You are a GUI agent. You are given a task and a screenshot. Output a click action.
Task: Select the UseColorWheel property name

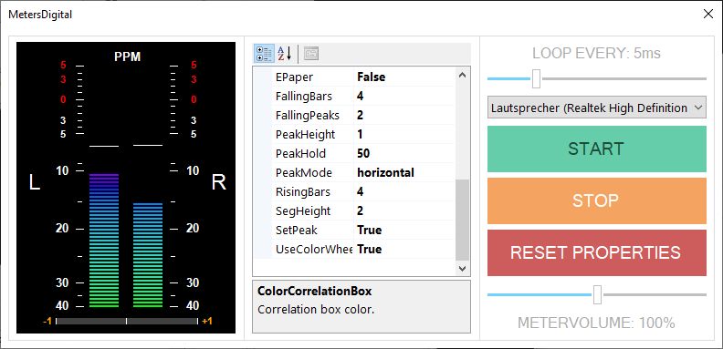coord(313,250)
